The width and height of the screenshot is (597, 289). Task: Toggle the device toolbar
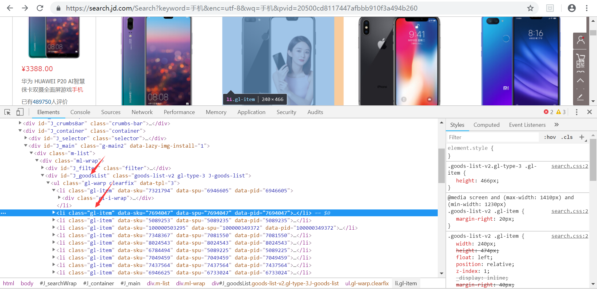coord(20,112)
